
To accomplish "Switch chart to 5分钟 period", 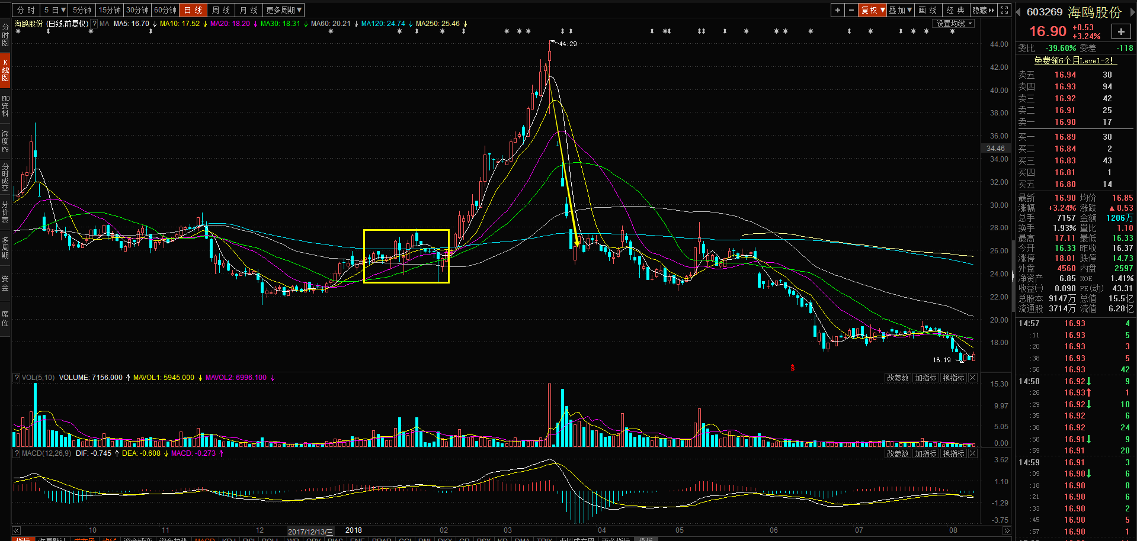I will tap(82, 10).
